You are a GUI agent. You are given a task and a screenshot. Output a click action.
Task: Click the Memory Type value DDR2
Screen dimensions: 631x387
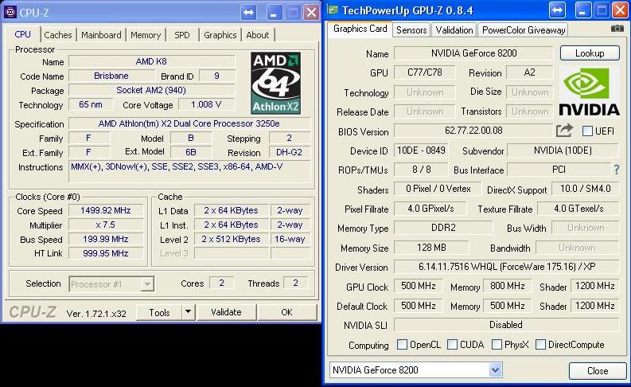(443, 228)
